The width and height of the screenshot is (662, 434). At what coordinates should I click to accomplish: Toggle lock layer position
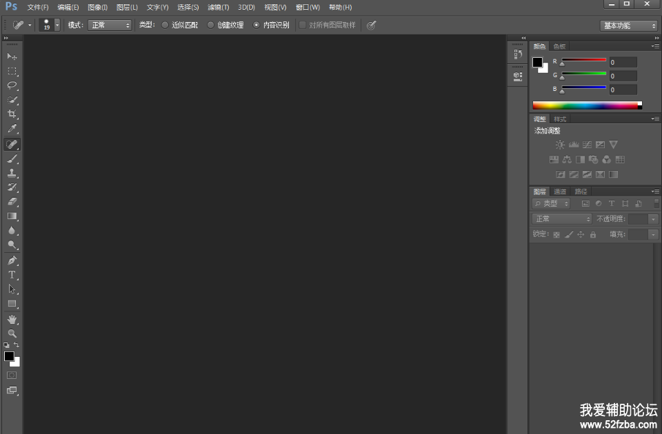(x=581, y=234)
